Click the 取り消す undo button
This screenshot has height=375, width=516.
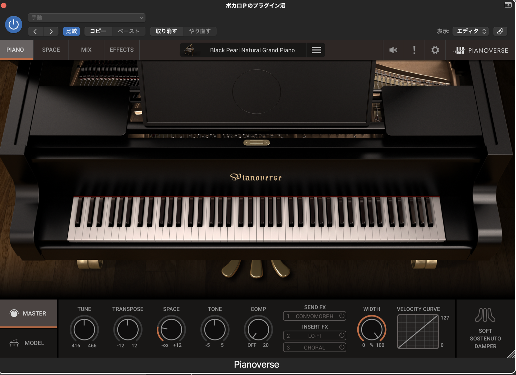pos(166,31)
